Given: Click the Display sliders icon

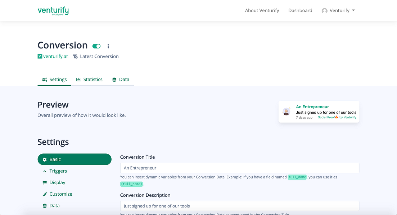Looking at the screenshot, I should [45, 182].
